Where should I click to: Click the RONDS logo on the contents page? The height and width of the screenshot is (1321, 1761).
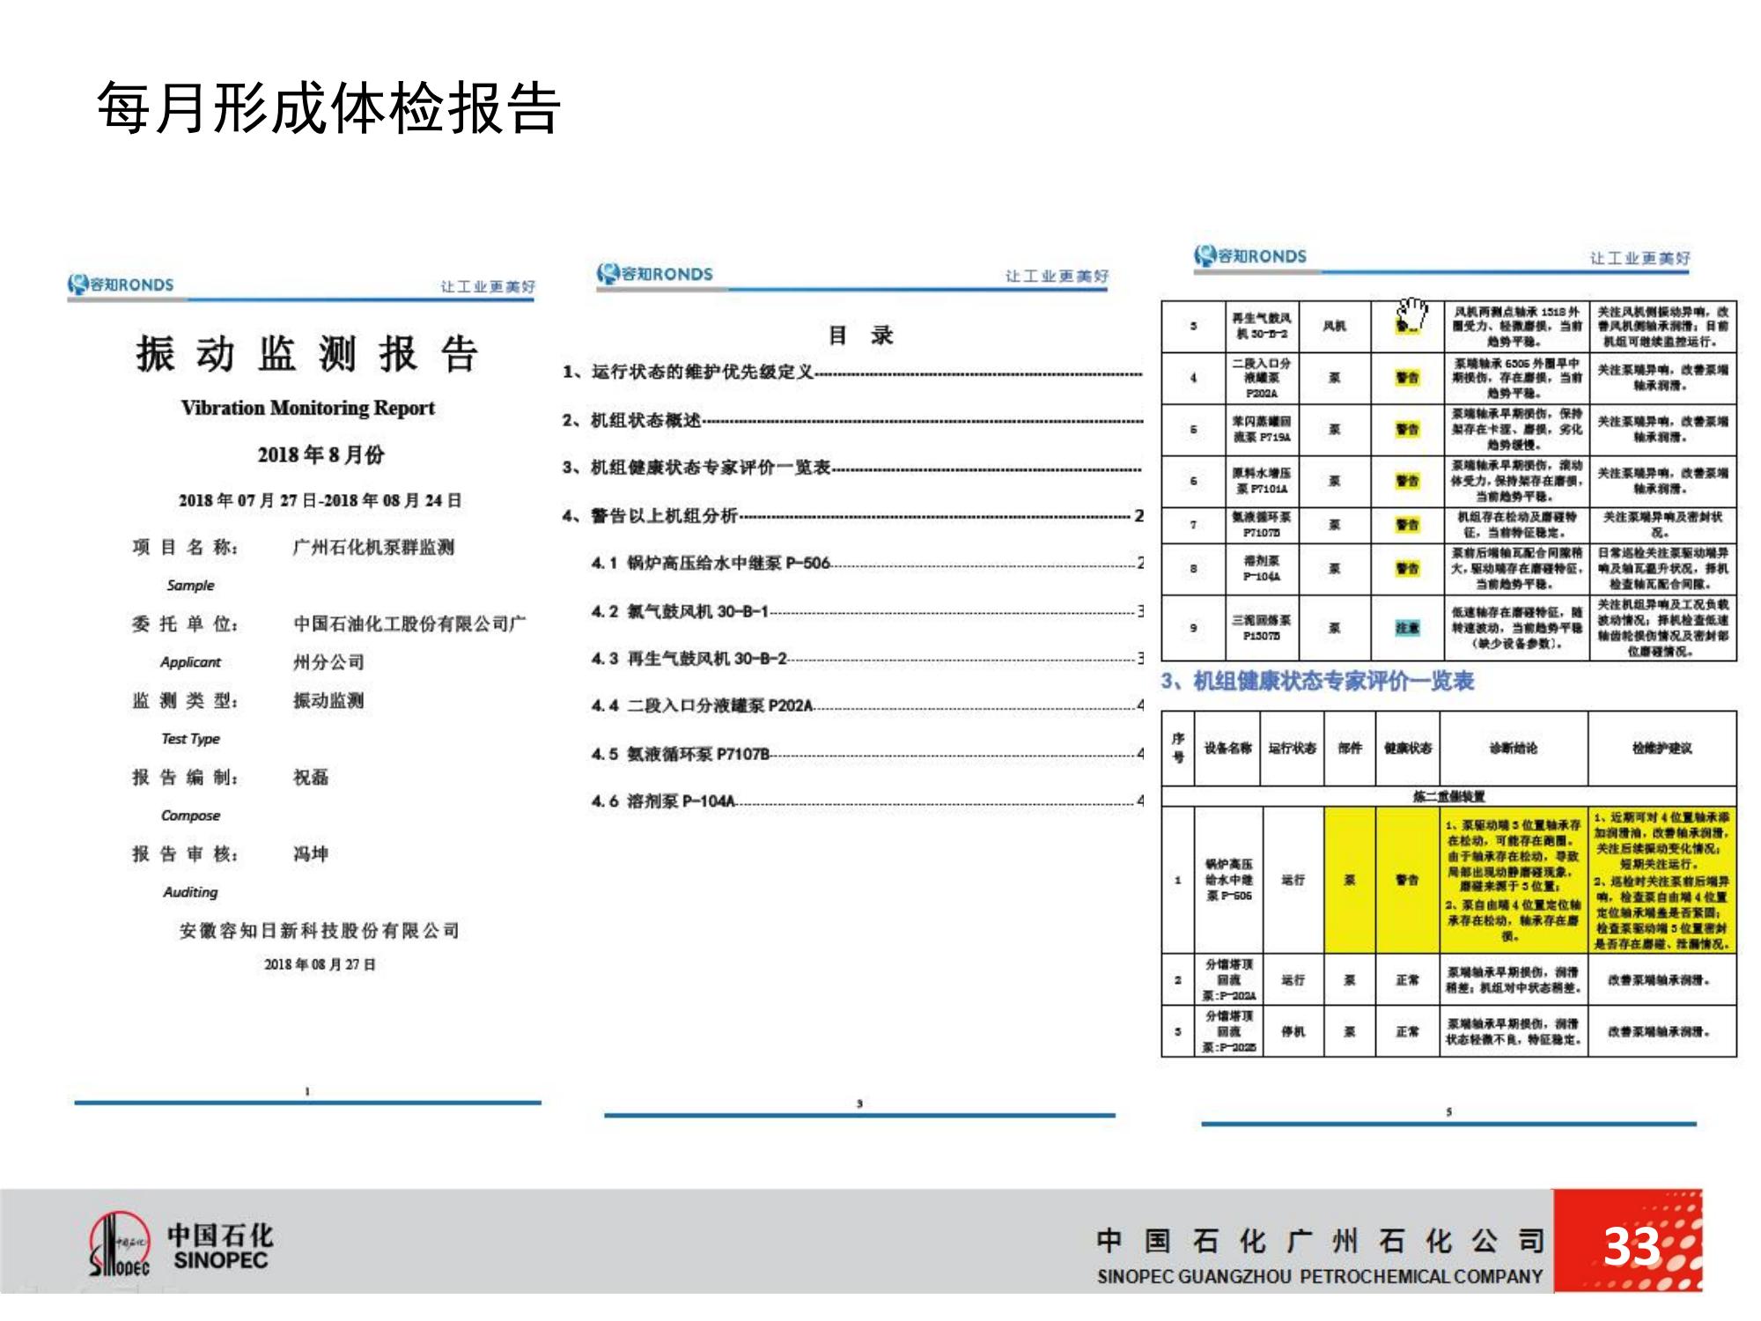click(x=654, y=274)
